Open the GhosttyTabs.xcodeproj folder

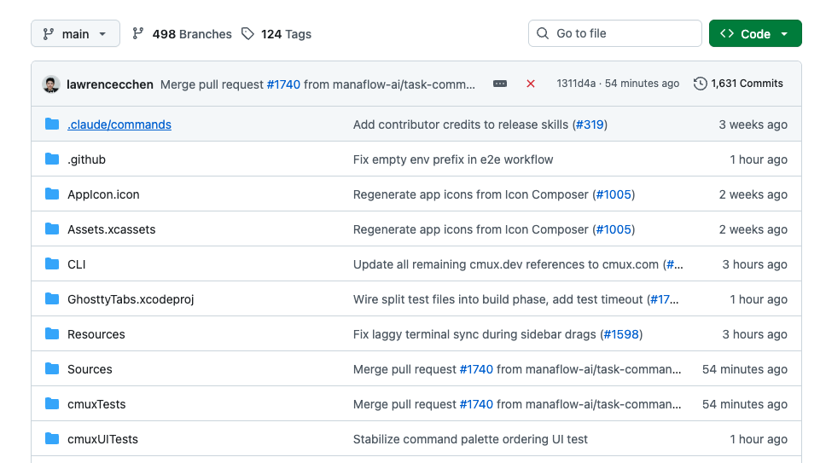[131, 299]
